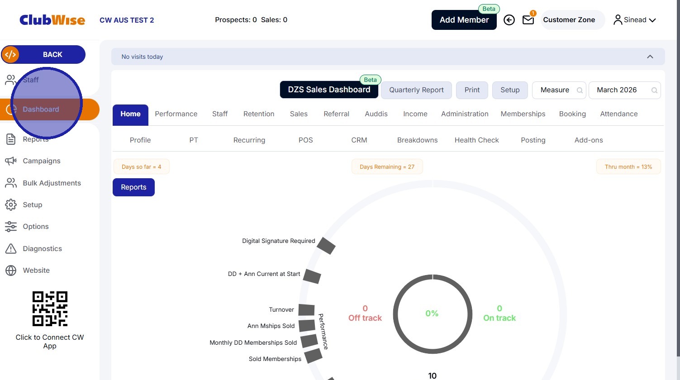Click the Sinead user profile icon

click(618, 20)
